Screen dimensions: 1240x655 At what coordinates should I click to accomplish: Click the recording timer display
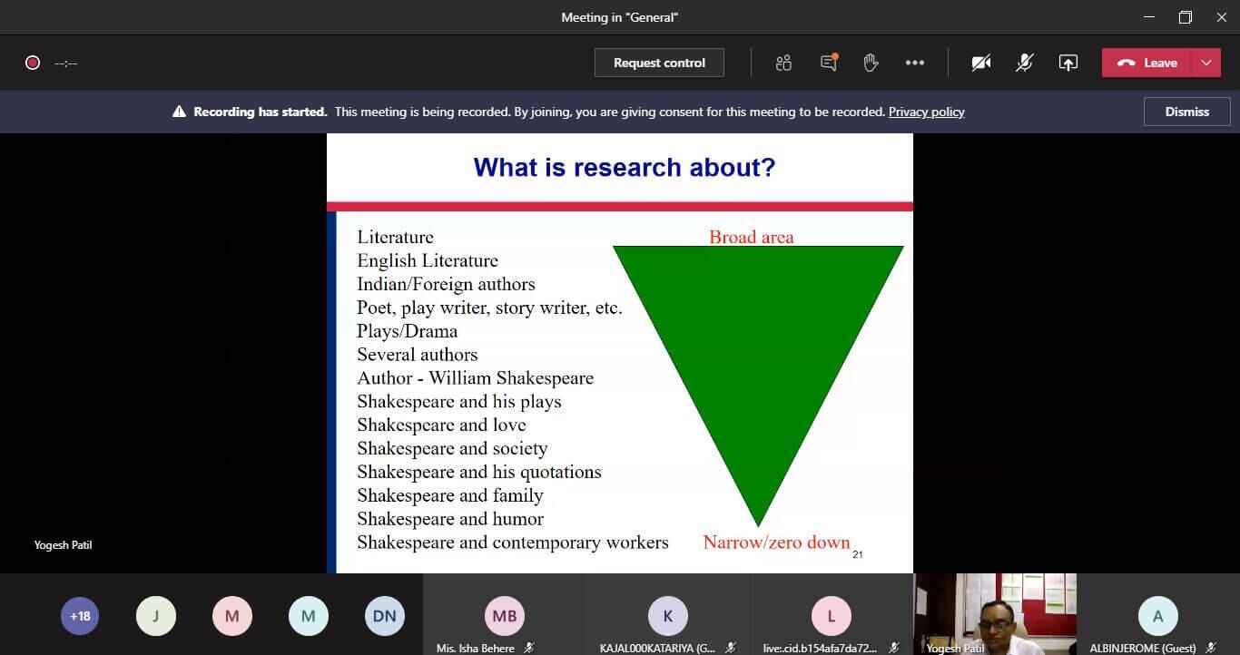pyautogui.click(x=65, y=64)
